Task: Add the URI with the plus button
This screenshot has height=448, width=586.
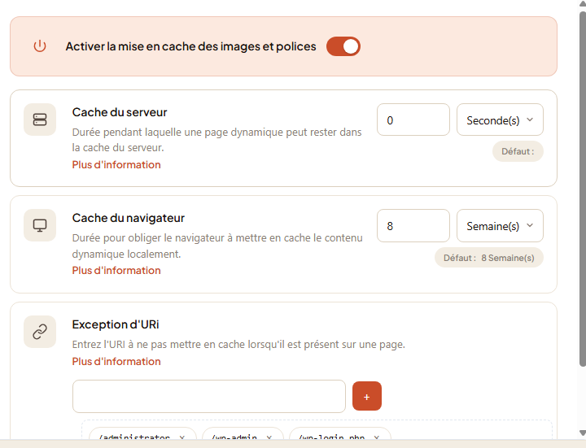Action: [366, 396]
